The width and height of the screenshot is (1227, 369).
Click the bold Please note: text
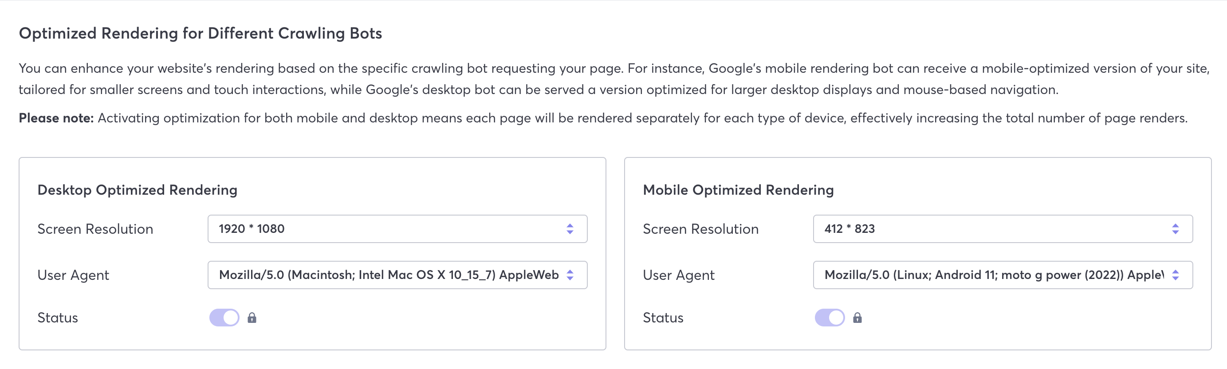click(56, 118)
